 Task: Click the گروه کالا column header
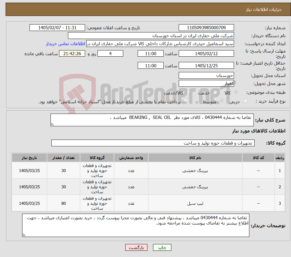click(97, 158)
